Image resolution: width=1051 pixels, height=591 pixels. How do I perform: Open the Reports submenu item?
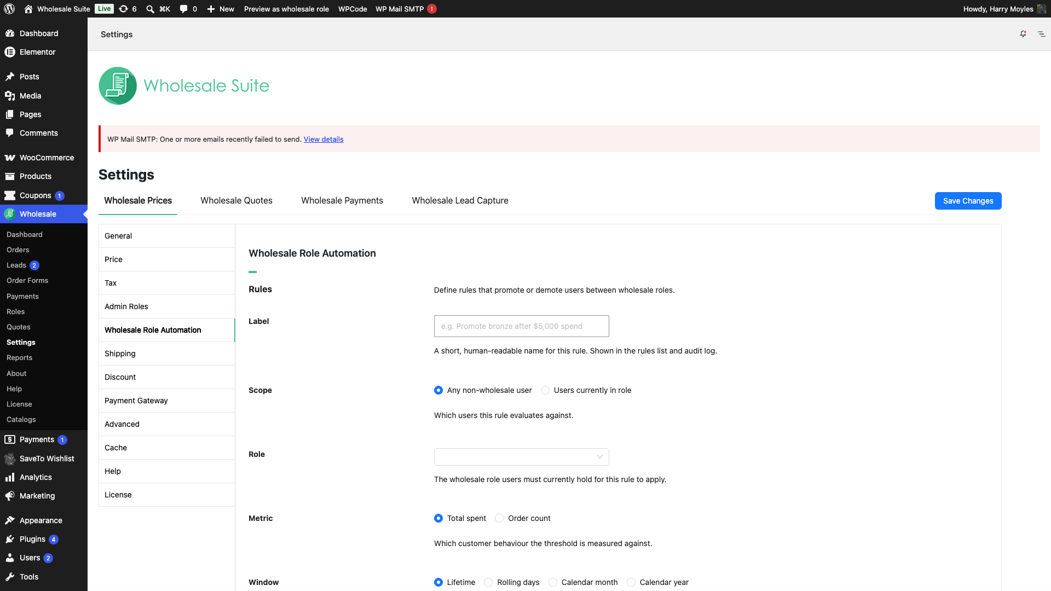click(x=20, y=357)
